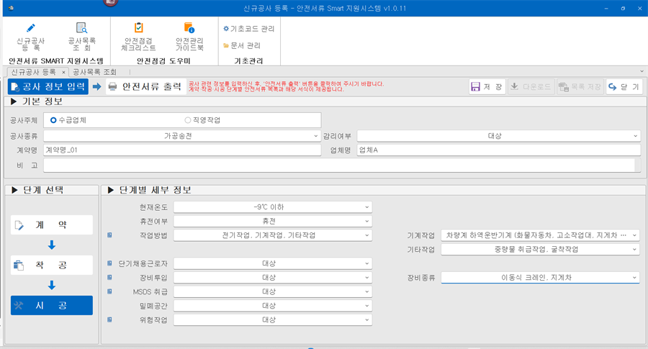Click the document icon in 공사 정보 입력
The width and height of the screenshot is (648, 349).
click(15, 87)
